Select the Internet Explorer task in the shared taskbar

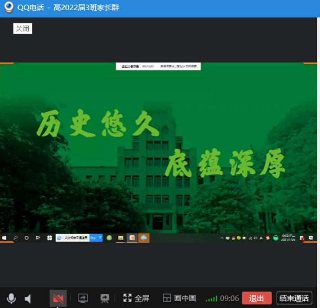pos(72,238)
